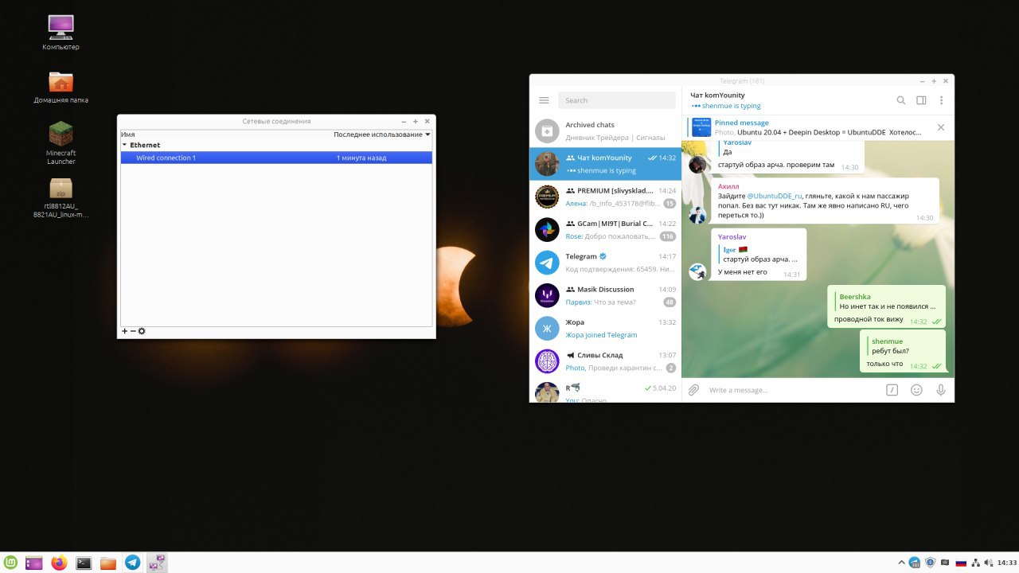
Task: Jump to the quoted shenmue reply
Action: pos(890,346)
